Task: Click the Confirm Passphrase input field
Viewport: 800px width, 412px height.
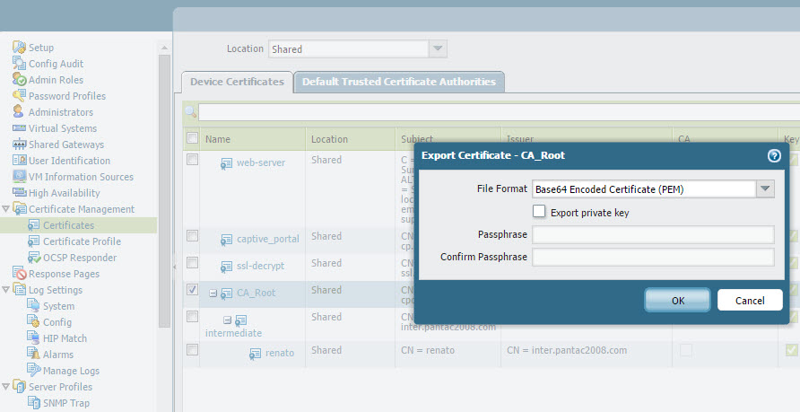Action: click(x=652, y=257)
